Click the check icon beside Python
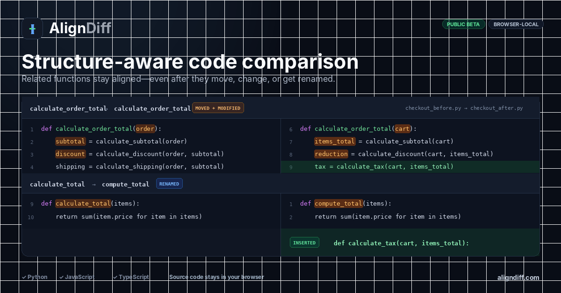This screenshot has width=561, height=293. click(x=24, y=277)
